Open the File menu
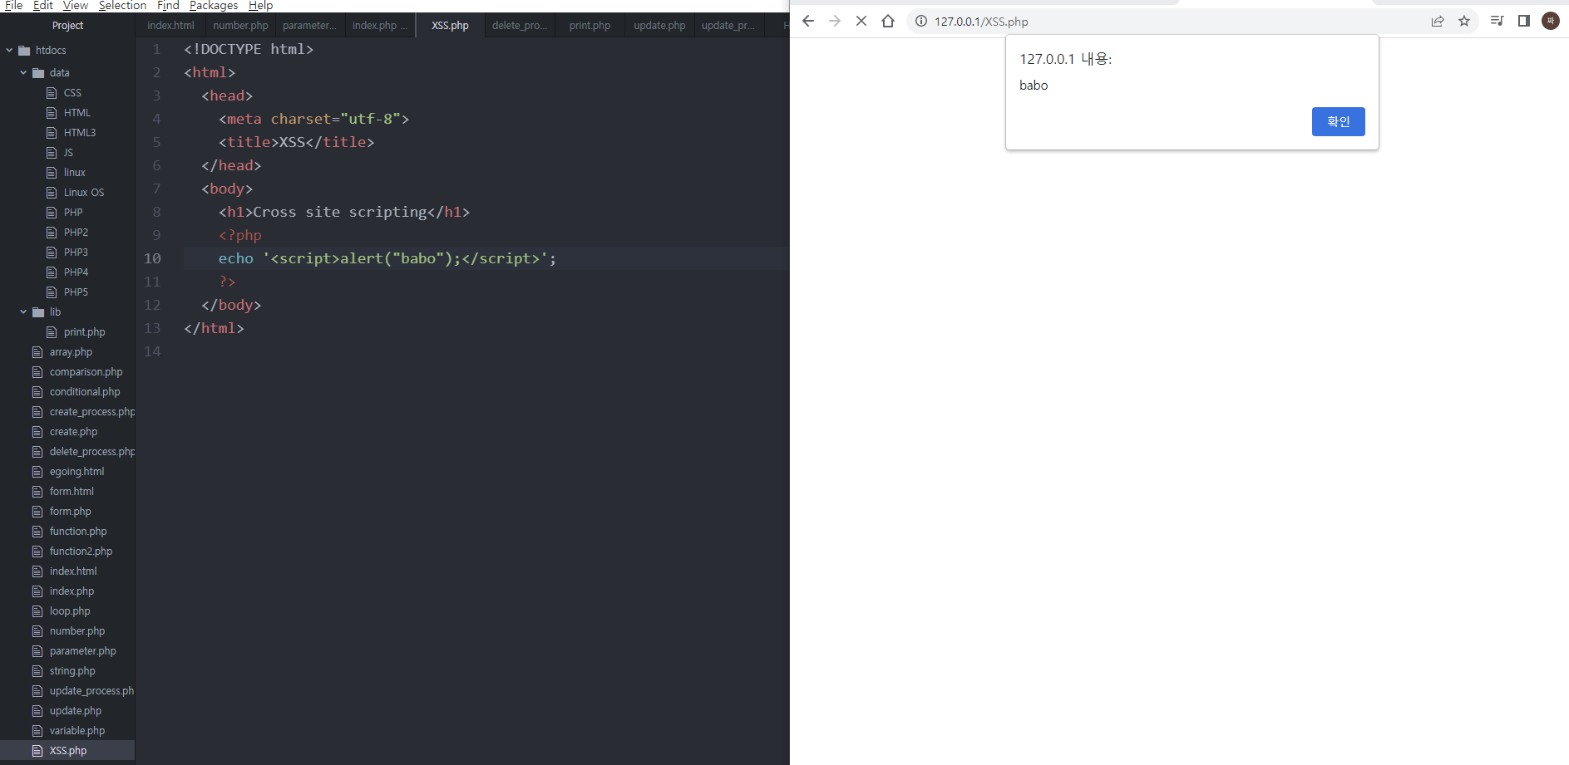The height and width of the screenshot is (765, 1569). point(13,5)
